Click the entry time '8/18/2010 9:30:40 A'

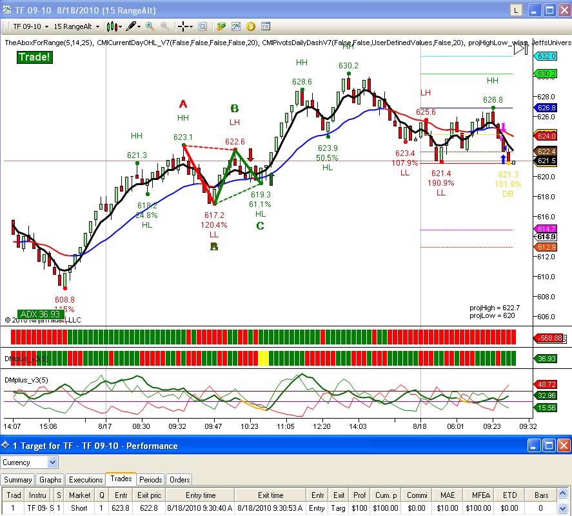pyautogui.click(x=199, y=508)
